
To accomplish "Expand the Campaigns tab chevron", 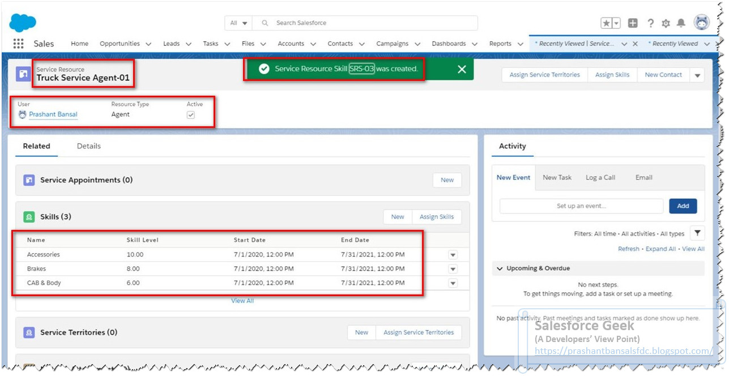I will (x=417, y=44).
